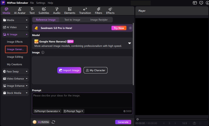Open the AI Avatar tool

pos(20,11)
